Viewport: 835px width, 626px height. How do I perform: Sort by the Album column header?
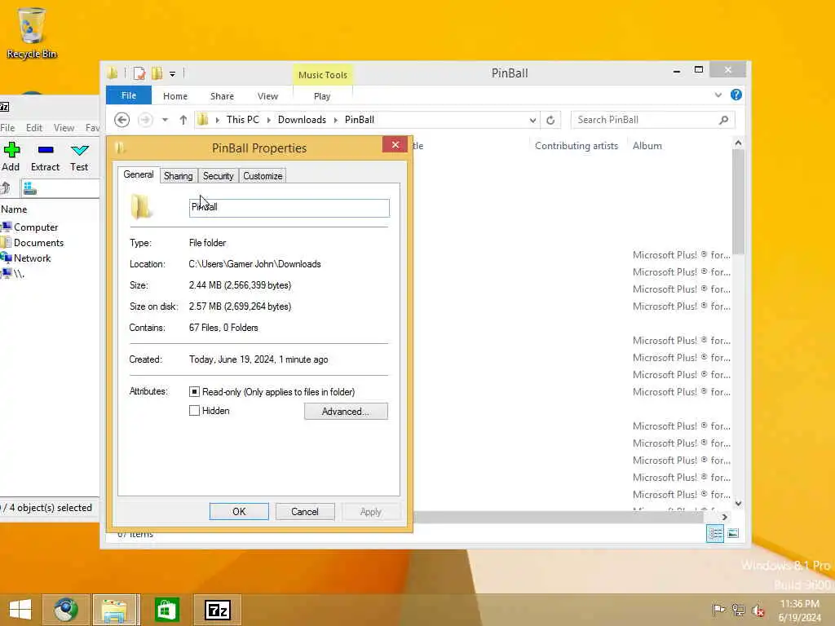pyautogui.click(x=647, y=146)
